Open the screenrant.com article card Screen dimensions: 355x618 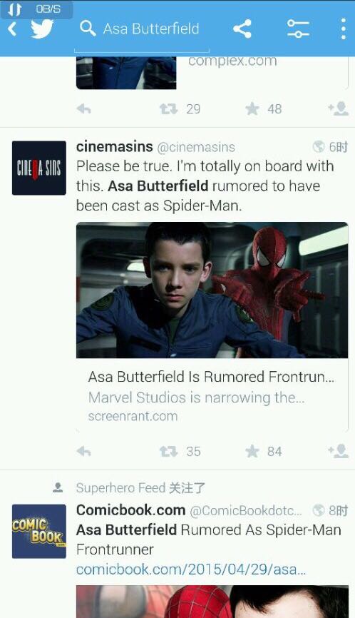click(212, 396)
